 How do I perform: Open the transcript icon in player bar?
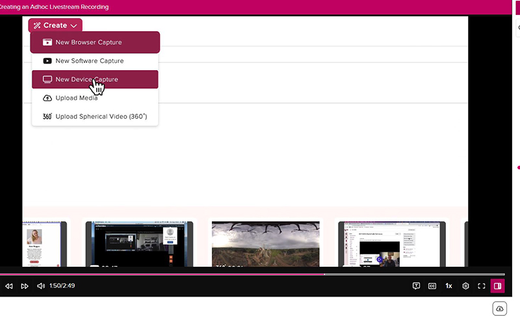417,286
